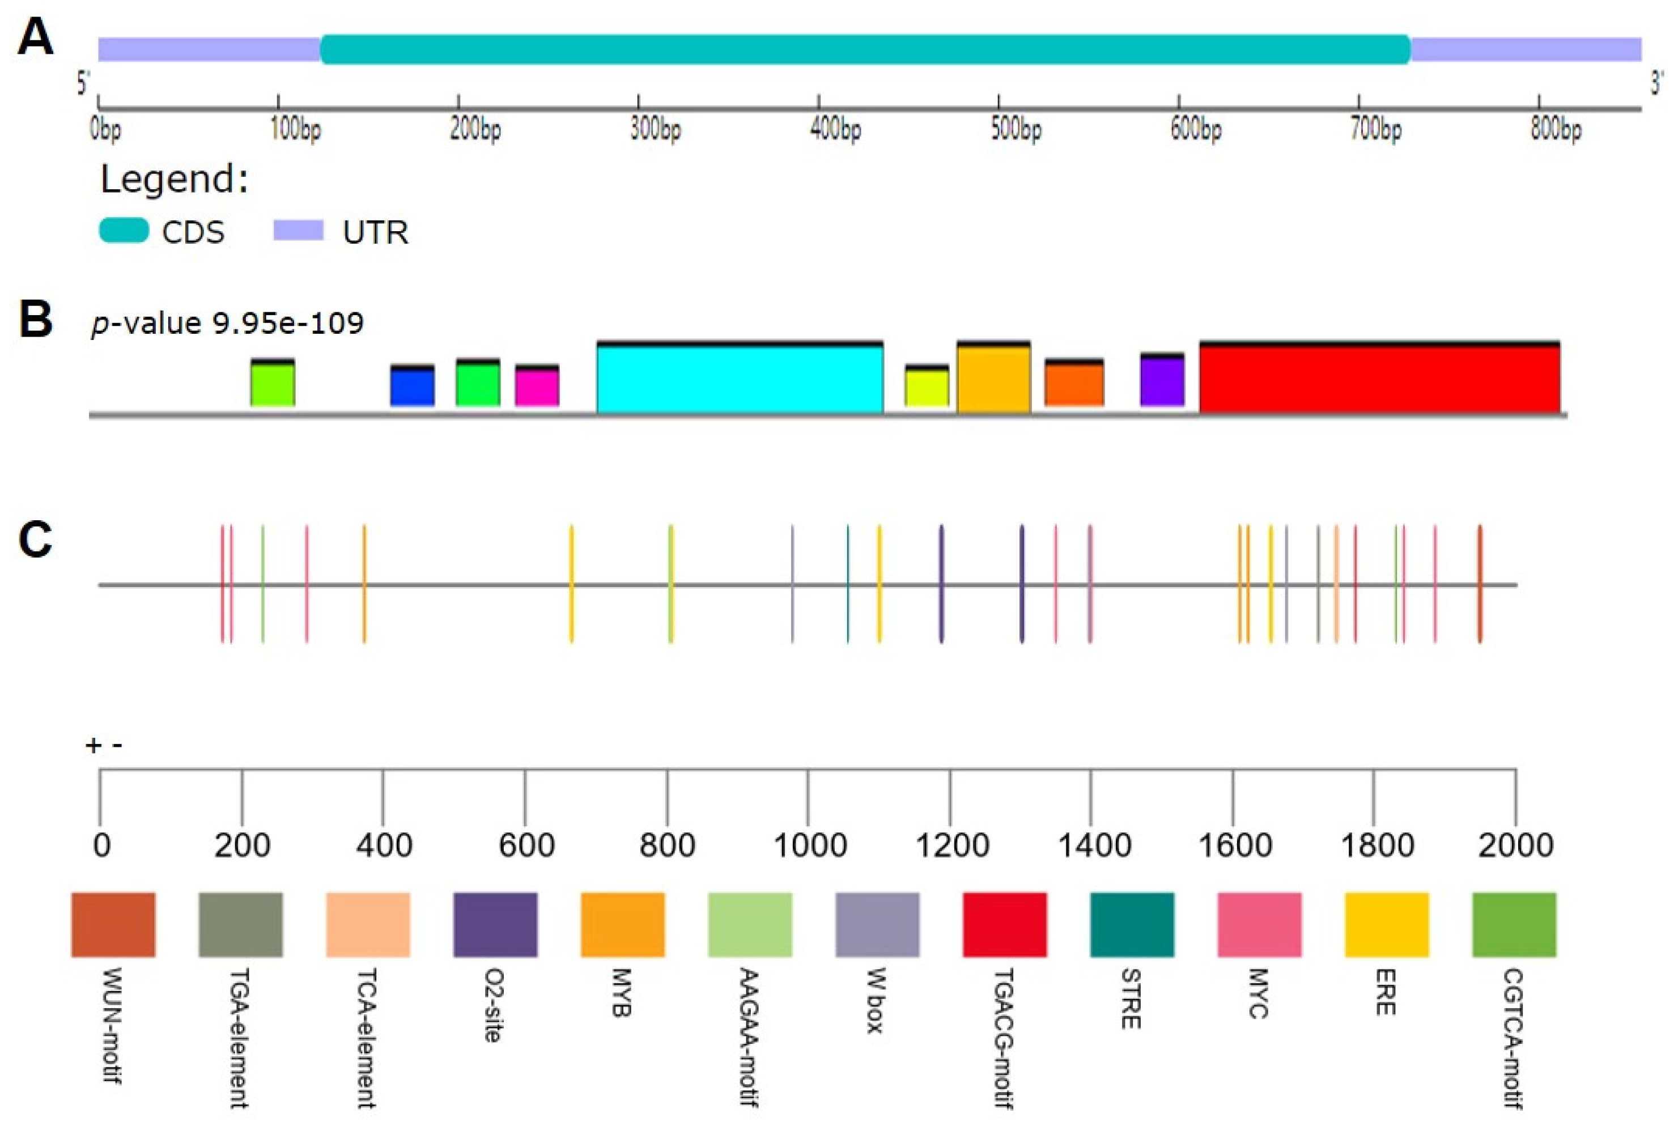Select the TCA-element legend swatch
Screen dimensions: 1674x1126
pos(368,924)
